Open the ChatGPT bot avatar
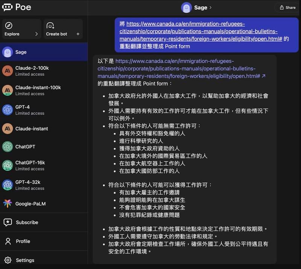The height and width of the screenshot is (269, 301). [x=8, y=147]
